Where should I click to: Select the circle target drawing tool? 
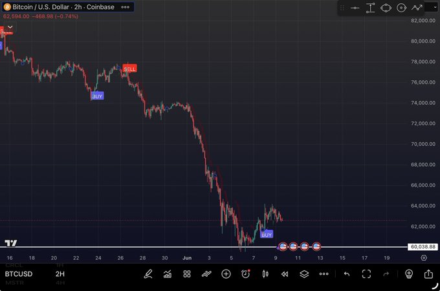click(x=402, y=8)
